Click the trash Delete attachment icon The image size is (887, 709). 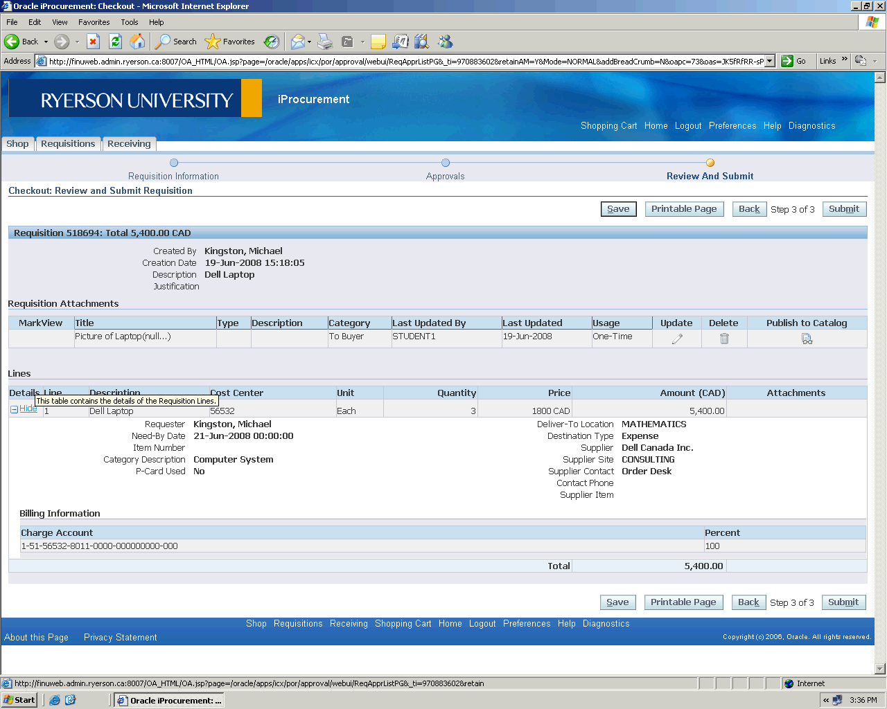724,339
